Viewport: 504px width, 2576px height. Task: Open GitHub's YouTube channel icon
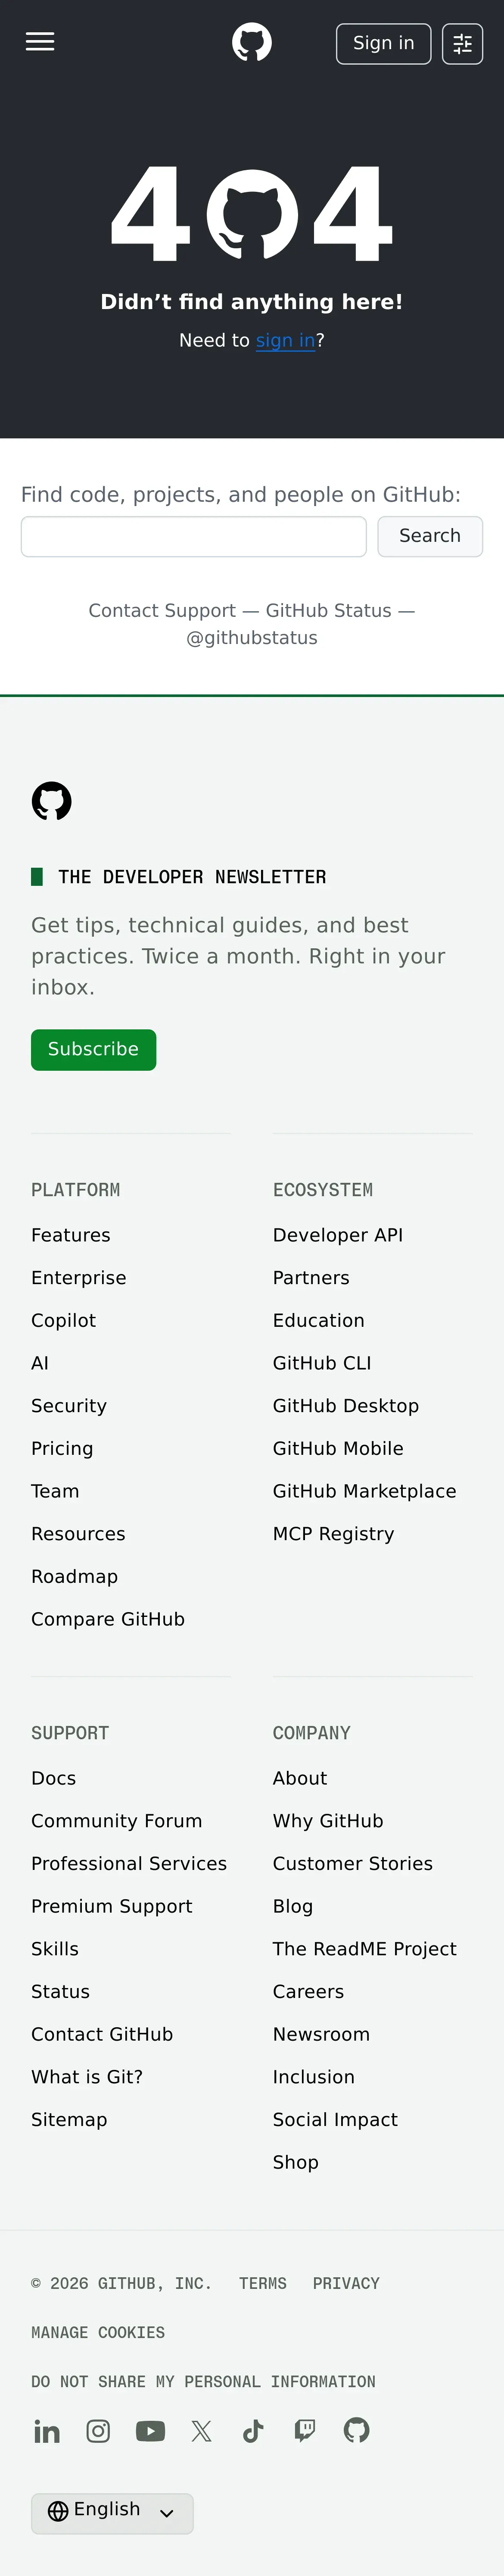(x=150, y=2431)
